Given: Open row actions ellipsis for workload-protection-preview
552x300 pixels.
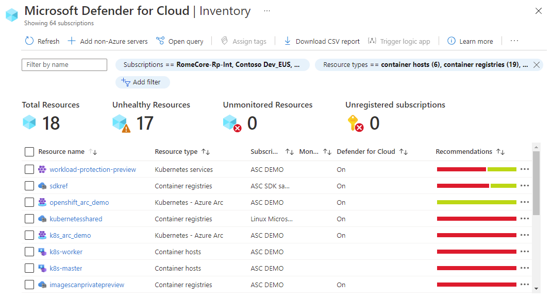Looking at the screenshot, I should 525,169.
